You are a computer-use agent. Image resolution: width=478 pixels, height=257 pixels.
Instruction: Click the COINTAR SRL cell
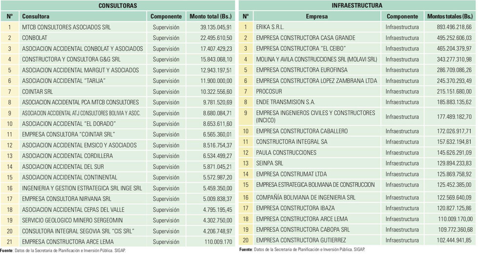click(x=83, y=92)
